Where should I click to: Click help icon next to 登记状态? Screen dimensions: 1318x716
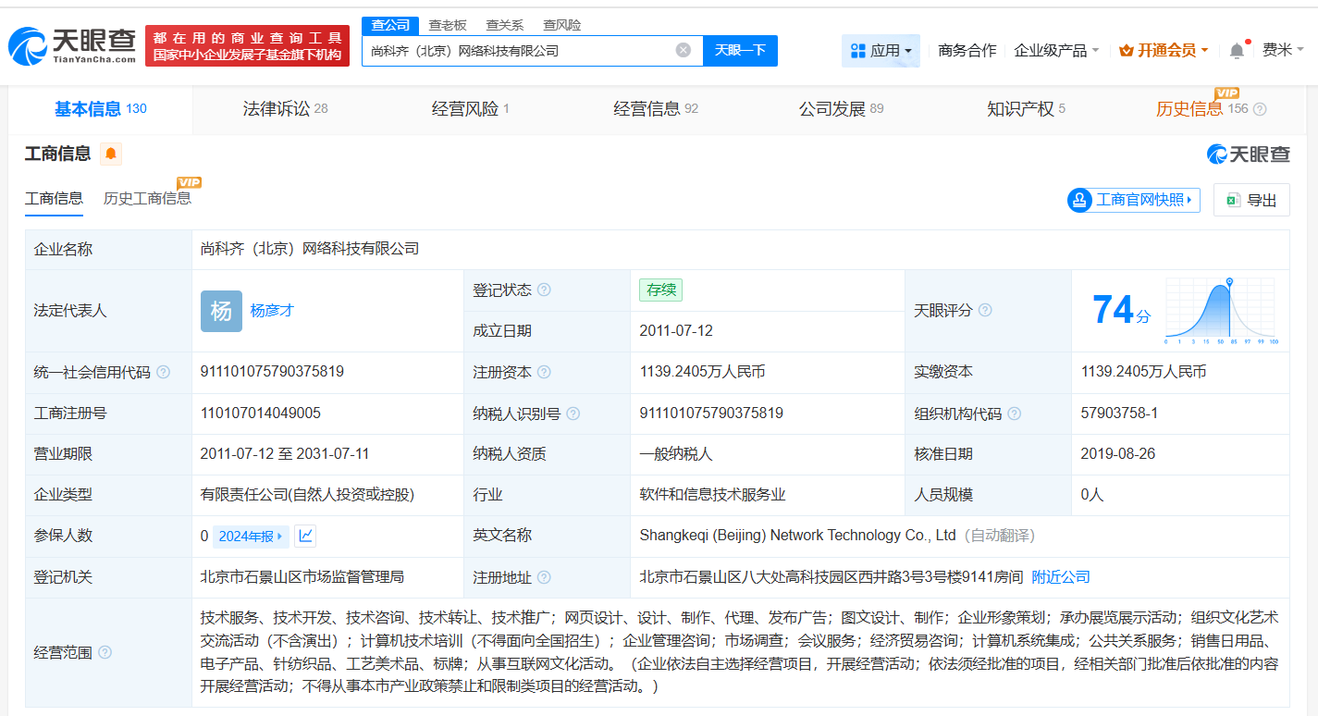(x=545, y=289)
